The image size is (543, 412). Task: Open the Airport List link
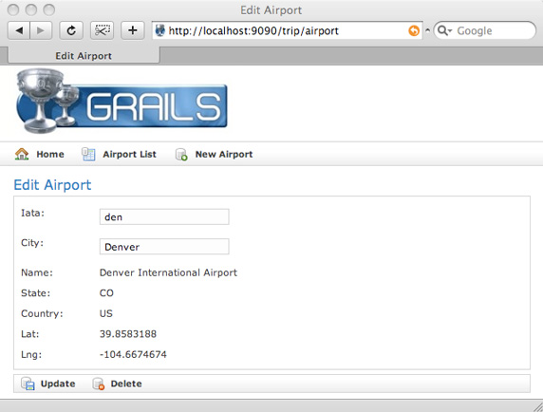tap(129, 155)
